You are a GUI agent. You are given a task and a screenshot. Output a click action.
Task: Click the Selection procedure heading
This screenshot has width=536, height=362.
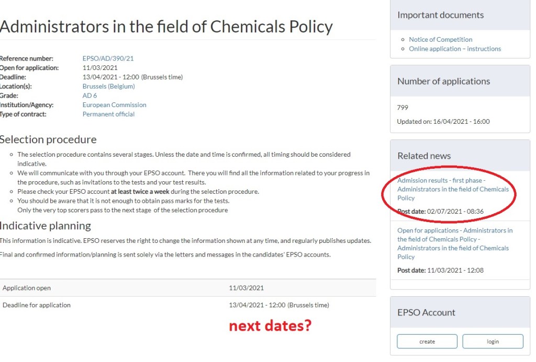[48, 139]
